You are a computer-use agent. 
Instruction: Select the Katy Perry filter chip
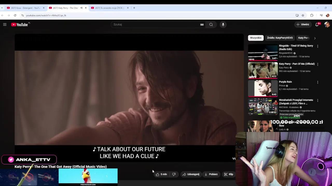coord(304,38)
